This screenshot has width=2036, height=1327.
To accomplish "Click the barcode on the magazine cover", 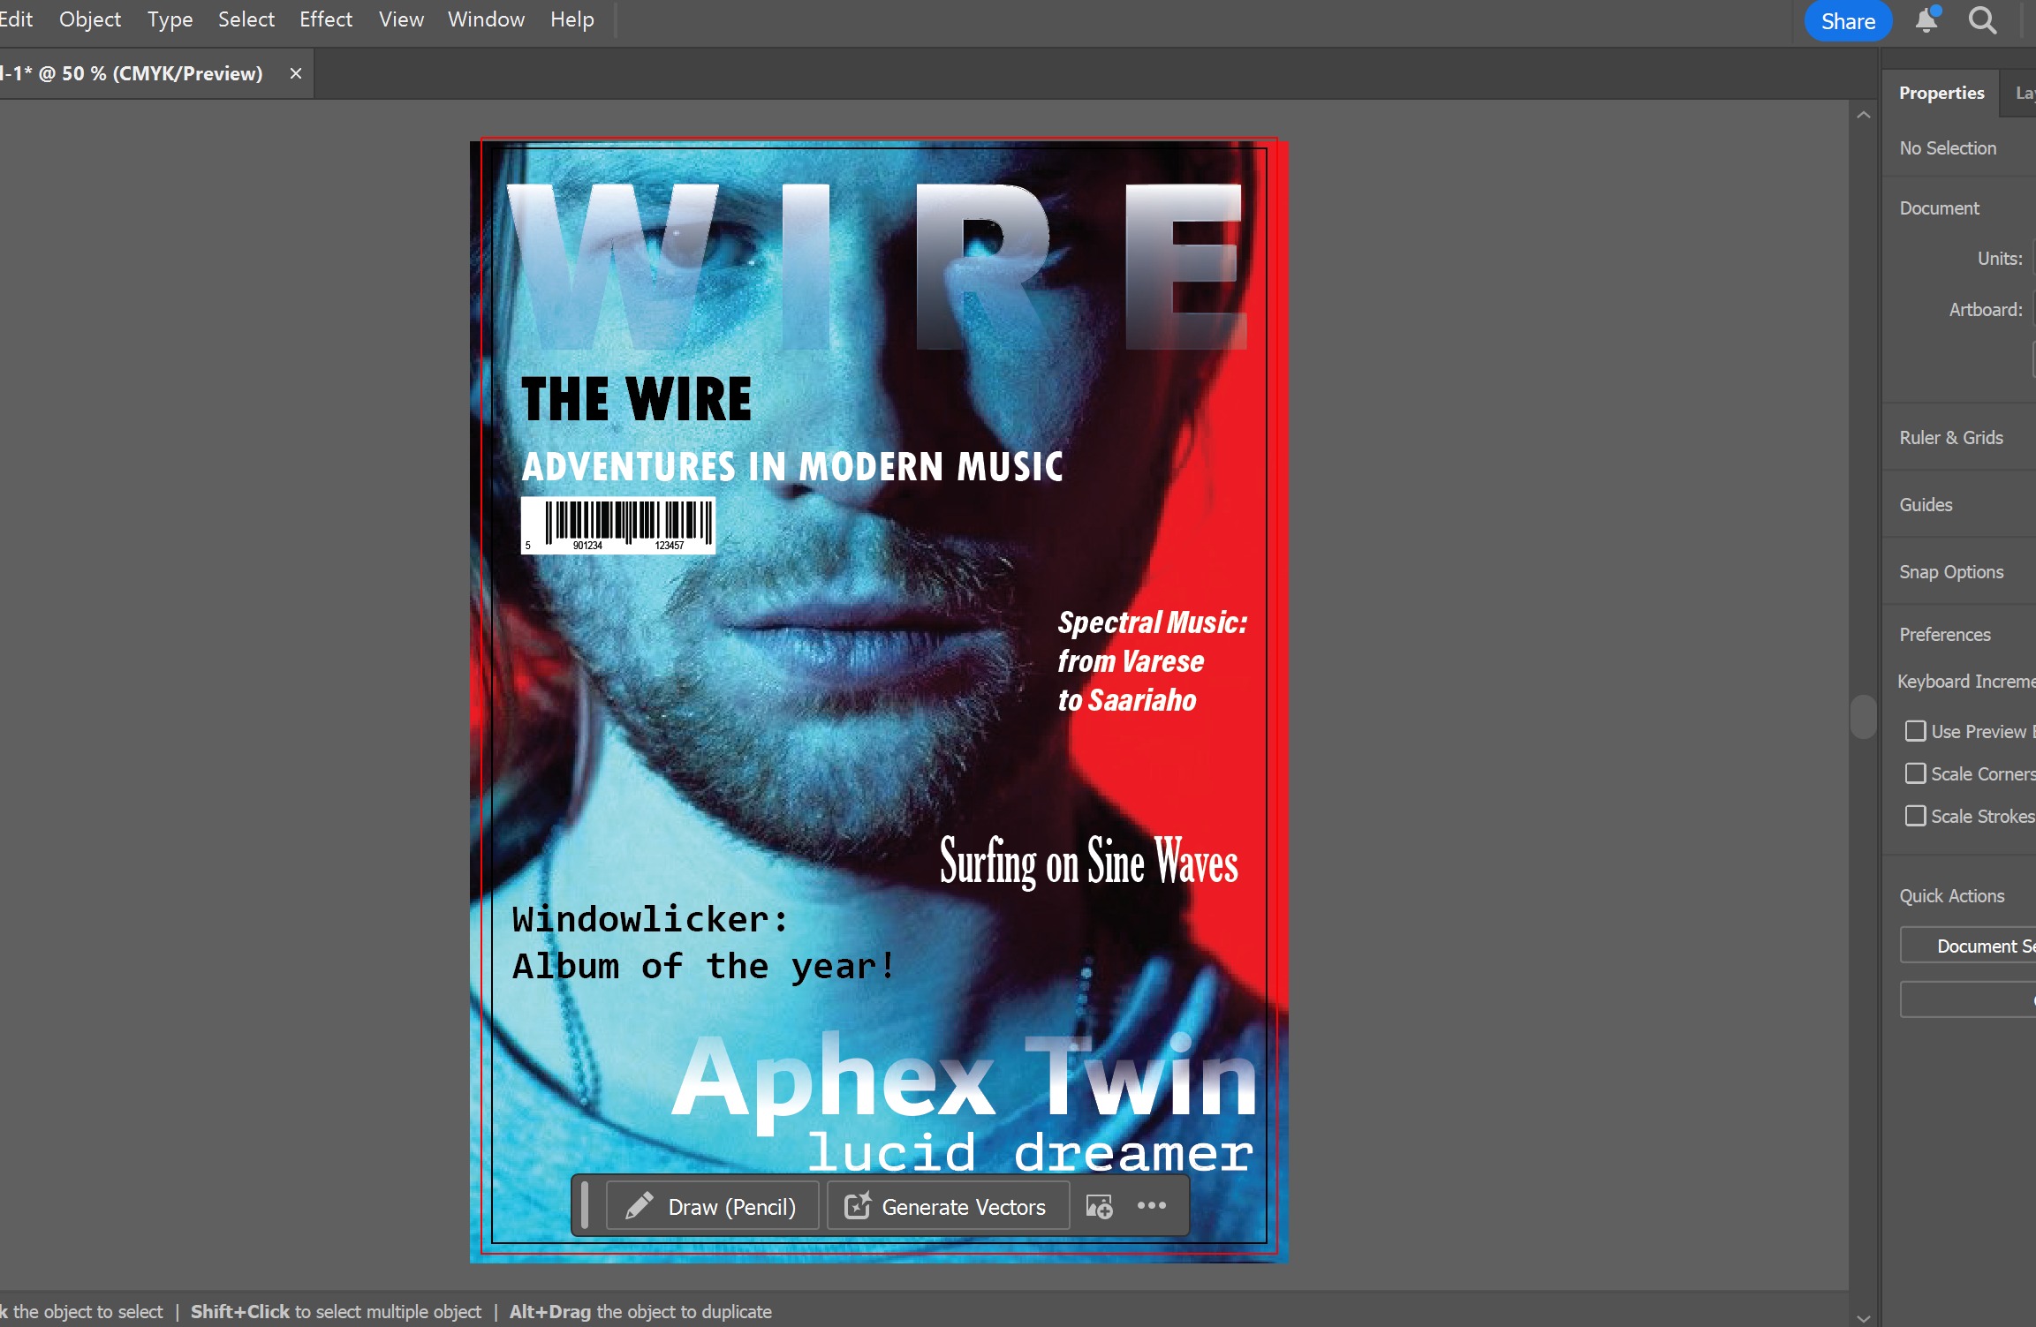I will click(617, 525).
